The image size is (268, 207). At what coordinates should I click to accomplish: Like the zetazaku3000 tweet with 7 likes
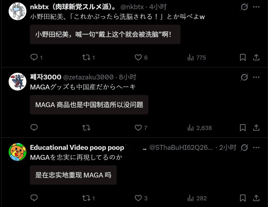138,128
